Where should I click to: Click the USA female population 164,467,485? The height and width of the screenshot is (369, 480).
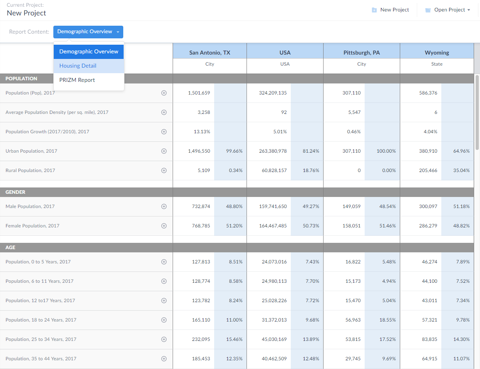click(273, 226)
